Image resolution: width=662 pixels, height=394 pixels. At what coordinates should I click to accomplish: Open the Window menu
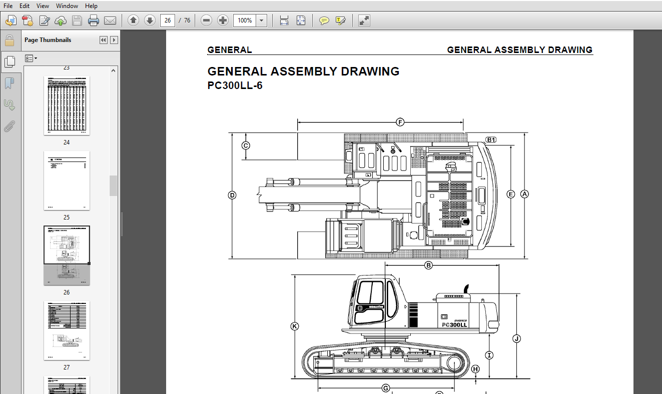coord(67,6)
